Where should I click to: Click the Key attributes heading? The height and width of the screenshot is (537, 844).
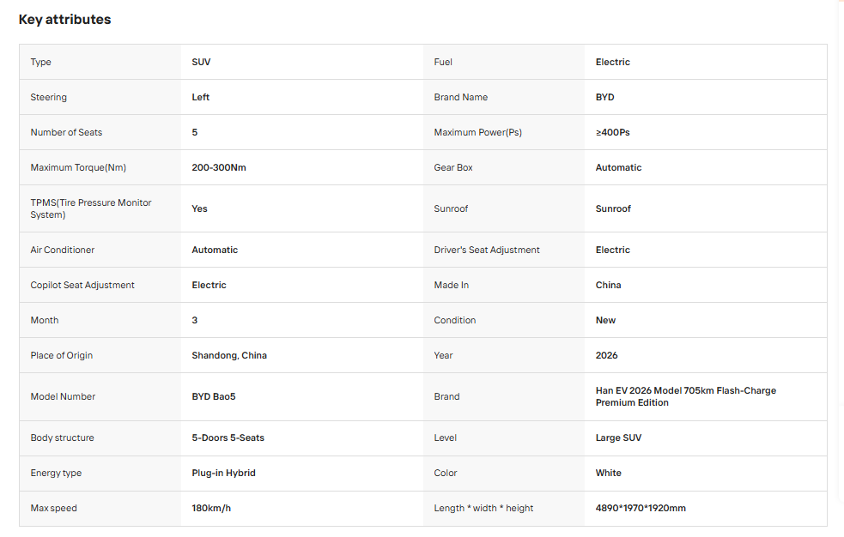(x=64, y=20)
